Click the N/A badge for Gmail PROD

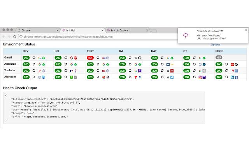tap(219, 57)
